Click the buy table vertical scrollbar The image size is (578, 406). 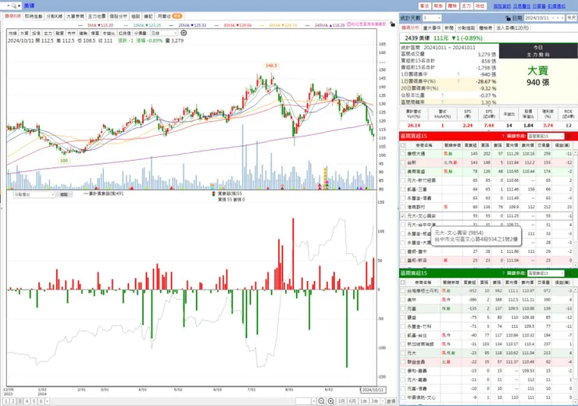click(575, 208)
